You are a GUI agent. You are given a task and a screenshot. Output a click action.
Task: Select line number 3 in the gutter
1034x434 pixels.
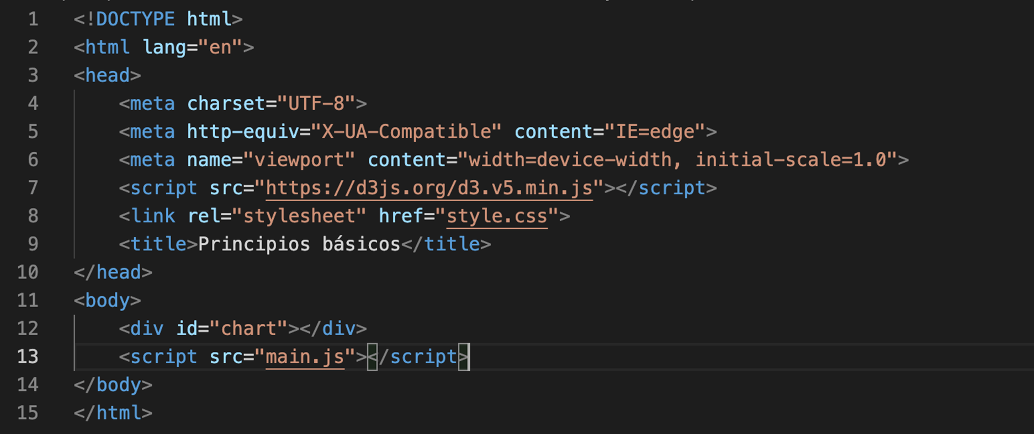coord(33,76)
